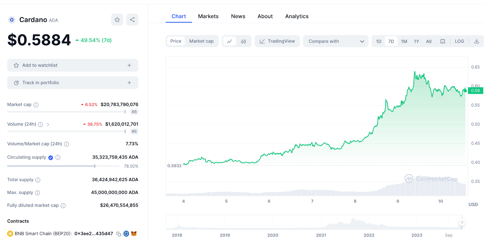Screen dimensions: 485x240
Task: Click the historical overview mini chart
Action: click(x=314, y=222)
